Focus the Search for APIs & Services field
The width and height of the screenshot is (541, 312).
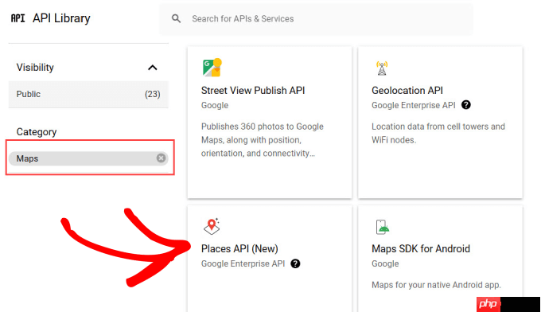coord(316,18)
